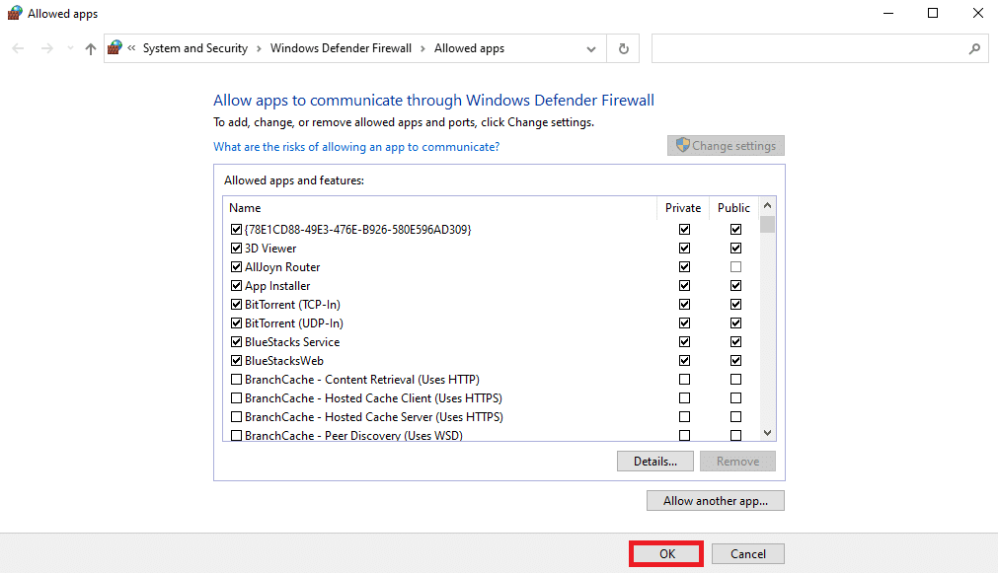
Task: Select the App Installer row text
Action: (x=277, y=286)
